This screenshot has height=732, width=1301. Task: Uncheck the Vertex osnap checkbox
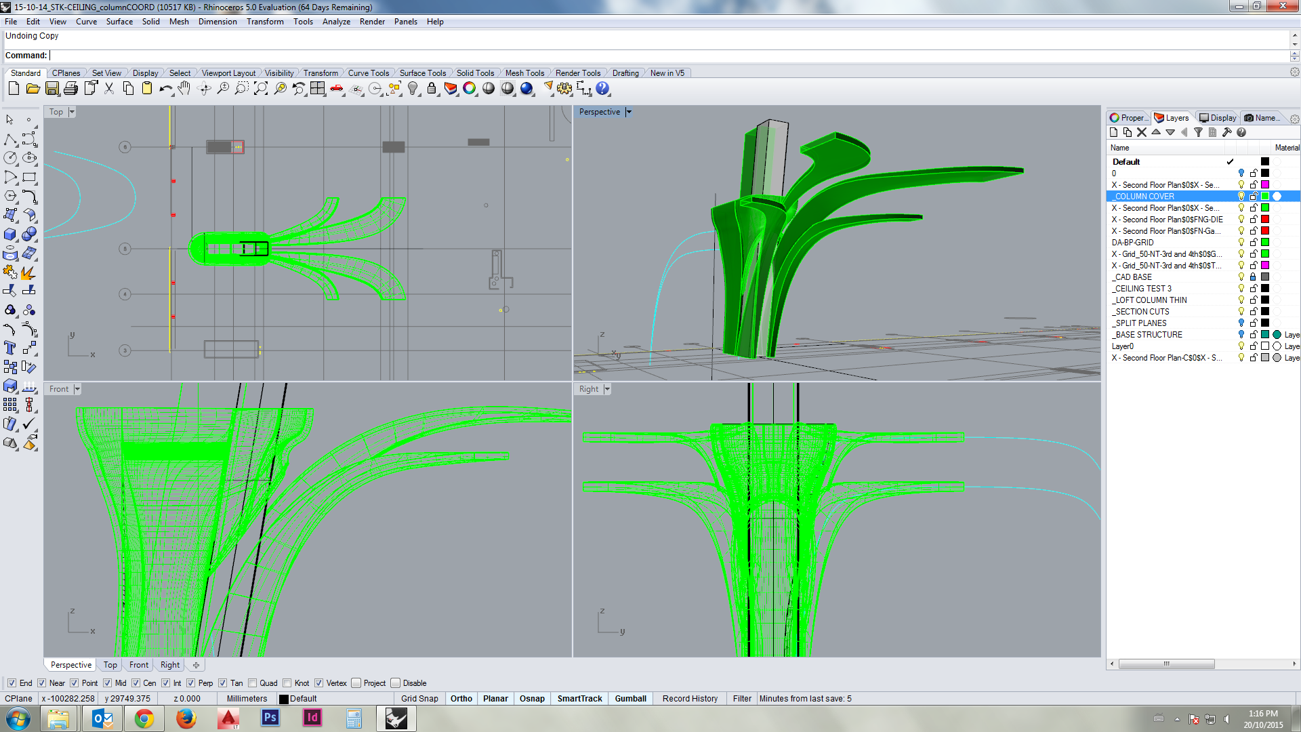pyautogui.click(x=318, y=683)
